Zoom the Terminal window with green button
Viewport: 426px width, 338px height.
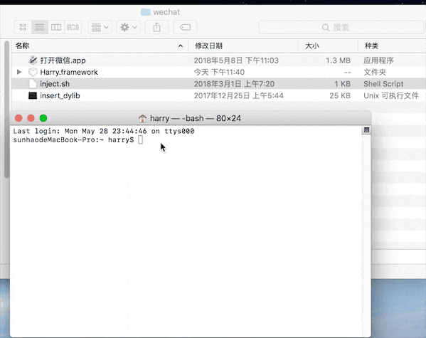click(43, 118)
